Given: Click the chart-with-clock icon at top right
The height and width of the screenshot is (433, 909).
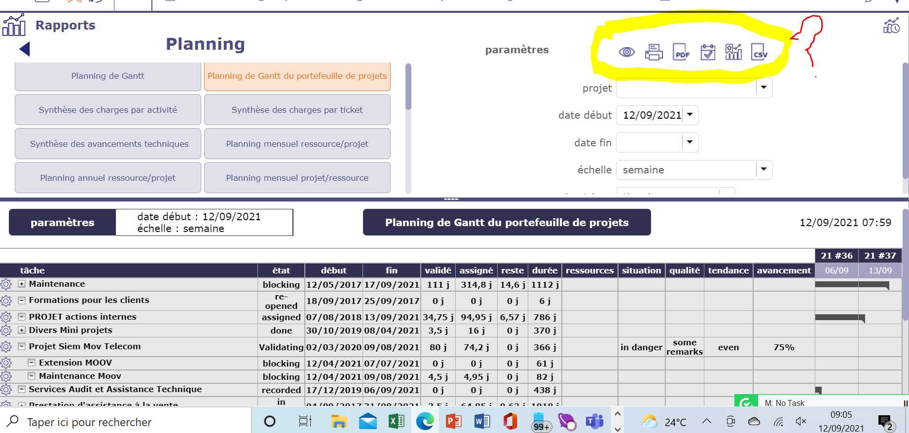Looking at the screenshot, I should click(x=892, y=26).
